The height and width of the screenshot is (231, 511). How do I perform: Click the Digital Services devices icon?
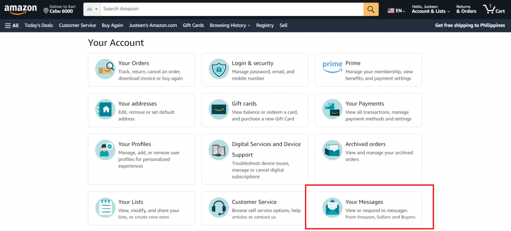click(219, 150)
